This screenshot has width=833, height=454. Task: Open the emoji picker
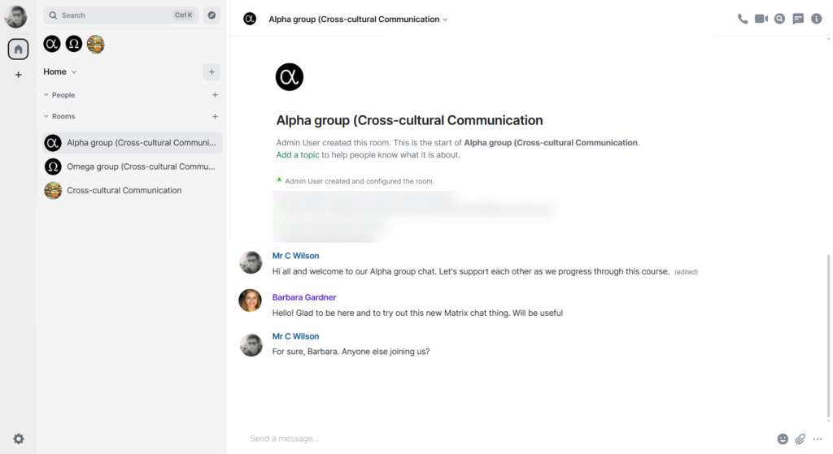pos(783,439)
